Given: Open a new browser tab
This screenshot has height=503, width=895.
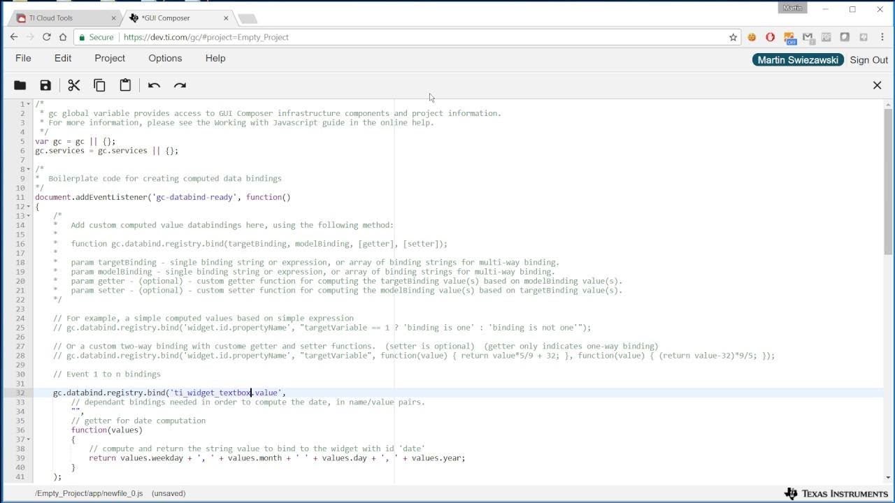Looking at the screenshot, I should pyautogui.click(x=248, y=18).
